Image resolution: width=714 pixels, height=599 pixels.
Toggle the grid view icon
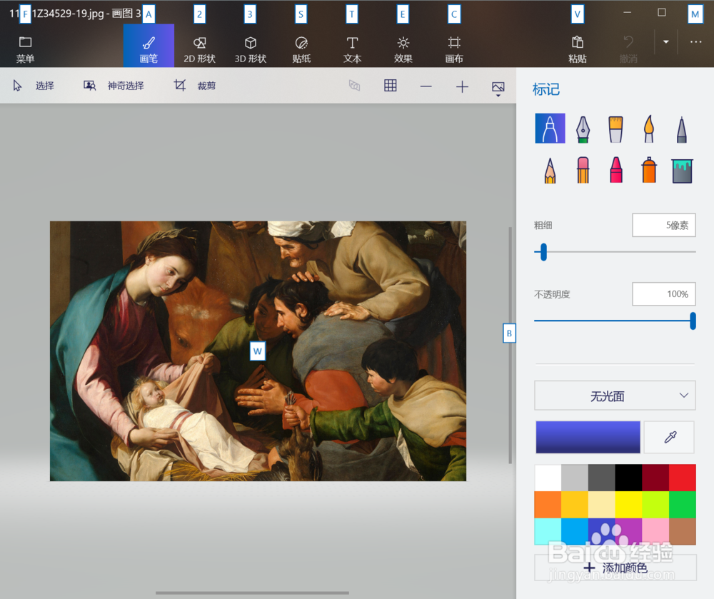click(x=391, y=86)
